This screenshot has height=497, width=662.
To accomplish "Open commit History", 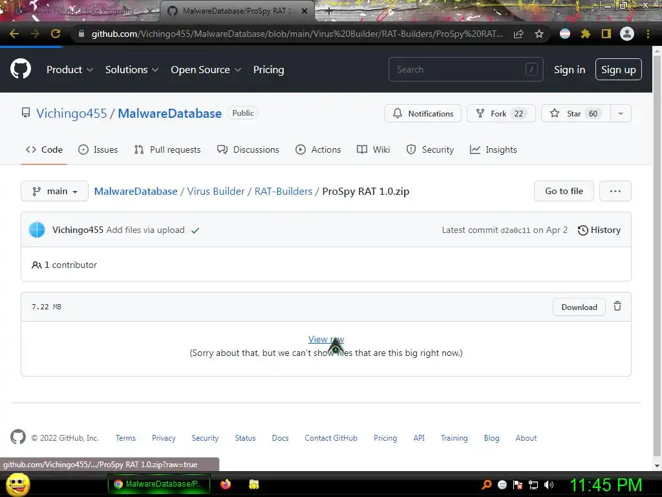I will [x=599, y=230].
